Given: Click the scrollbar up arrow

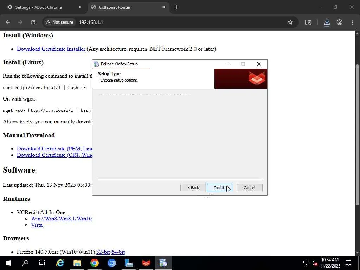Looking at the screenshot, I should pos(357,33).
